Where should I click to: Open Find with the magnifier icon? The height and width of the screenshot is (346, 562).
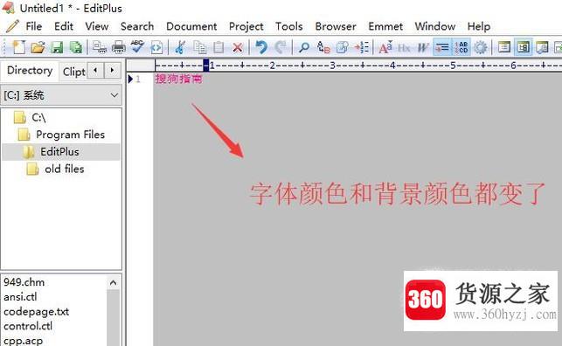click(304, 47)
